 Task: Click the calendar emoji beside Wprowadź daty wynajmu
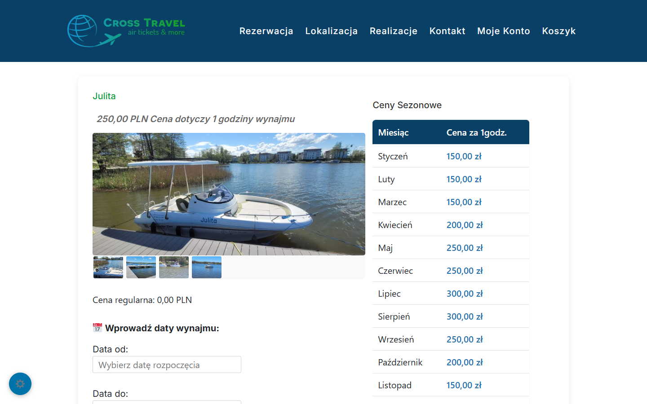pyautogui.click(x=97, y=328)
